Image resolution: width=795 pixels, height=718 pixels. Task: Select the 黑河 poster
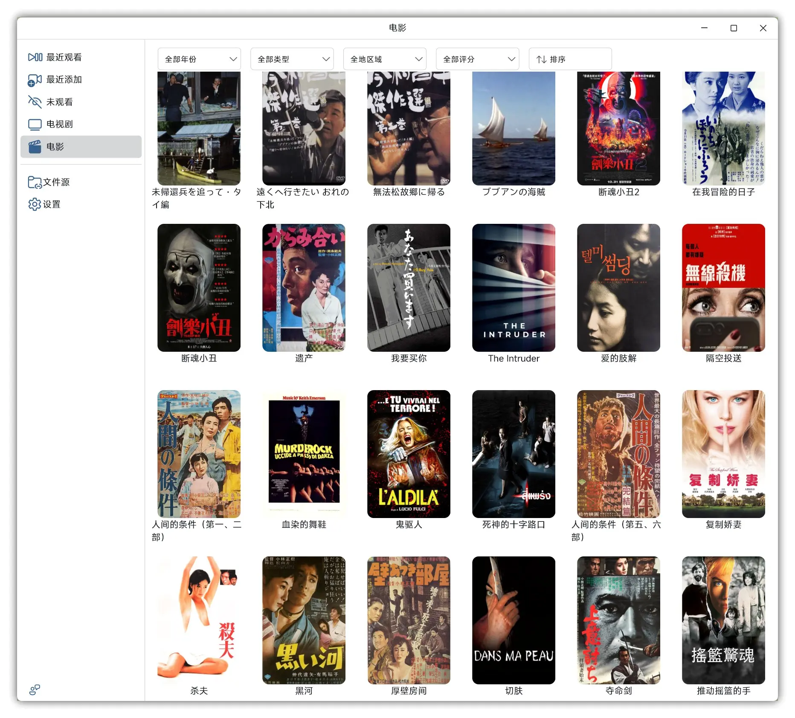(x=304, y=620)
